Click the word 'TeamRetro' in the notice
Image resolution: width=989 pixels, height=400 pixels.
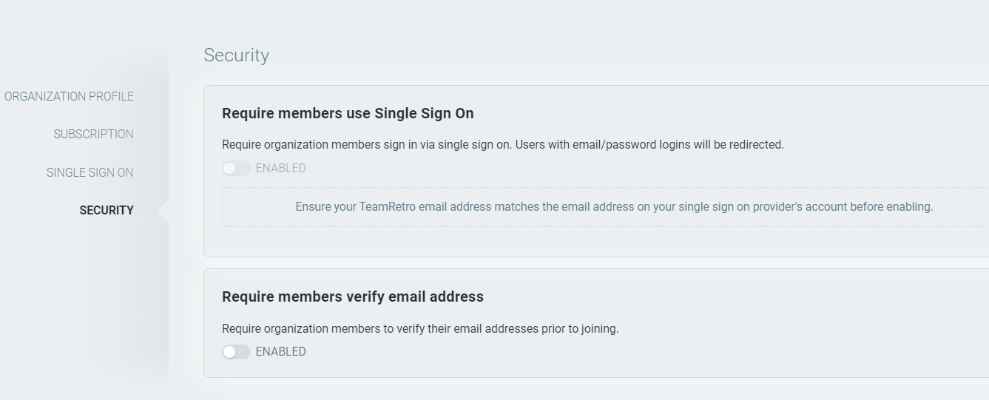pos(387,207)
